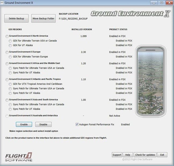Image resolution: width=174 pixels, height=166 pixels.
Task: Open Move Backup Folder dialog
Action: tap(43, 18)
